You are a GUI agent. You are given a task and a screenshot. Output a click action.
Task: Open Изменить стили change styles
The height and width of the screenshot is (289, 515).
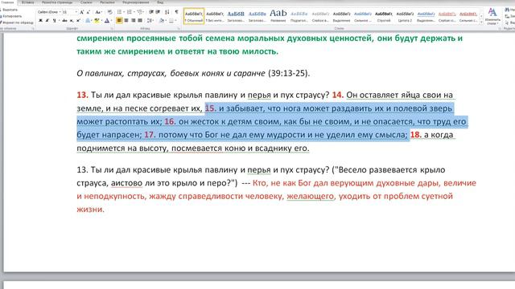click(x=492, y=16)
